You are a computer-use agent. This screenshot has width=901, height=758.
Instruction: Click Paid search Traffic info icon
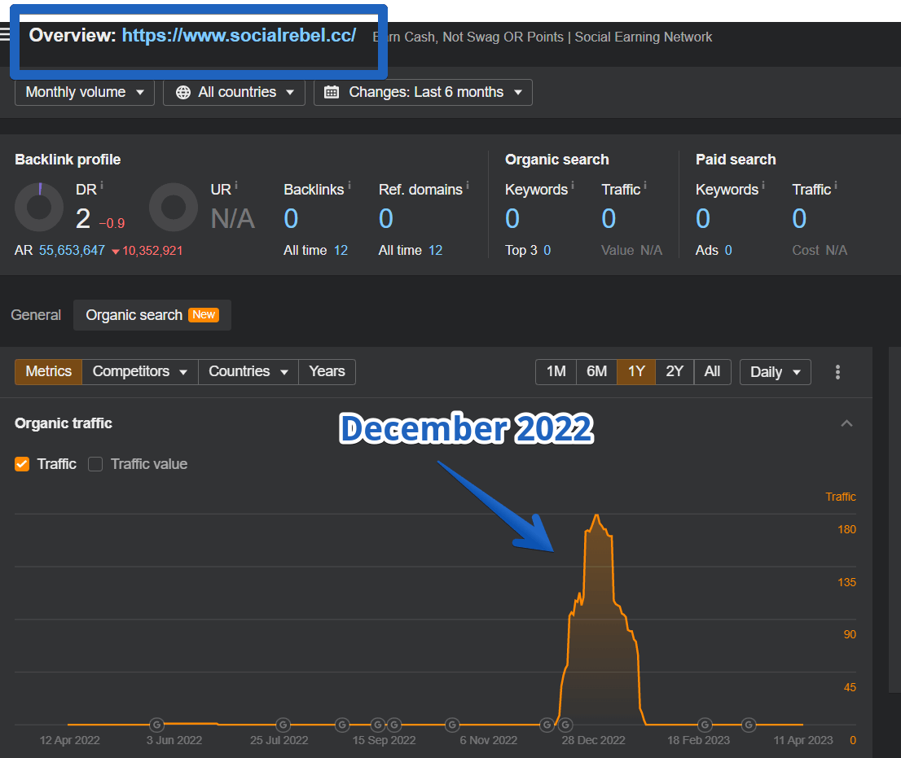point(836,185)
